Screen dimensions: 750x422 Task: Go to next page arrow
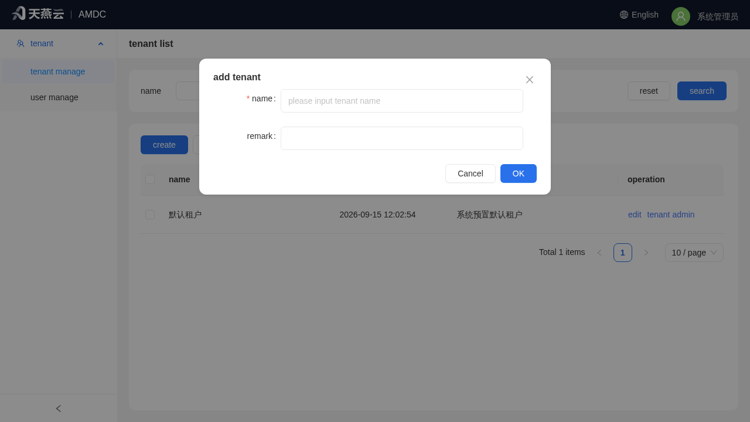coord(646,253)
